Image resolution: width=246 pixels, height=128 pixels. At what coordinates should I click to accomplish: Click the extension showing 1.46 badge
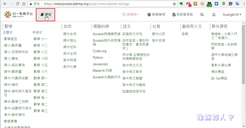[209, 4]
